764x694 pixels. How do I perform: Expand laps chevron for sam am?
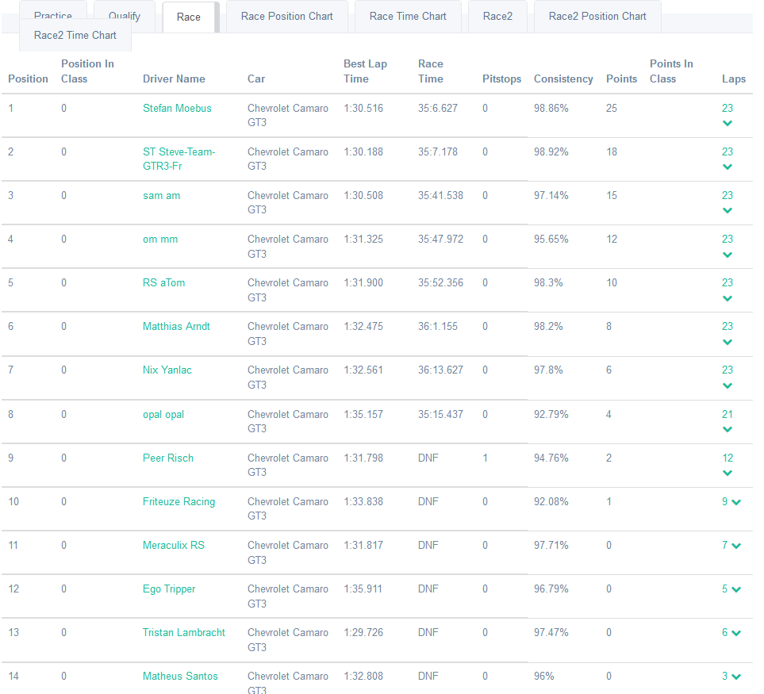click(x=728, y=211)
